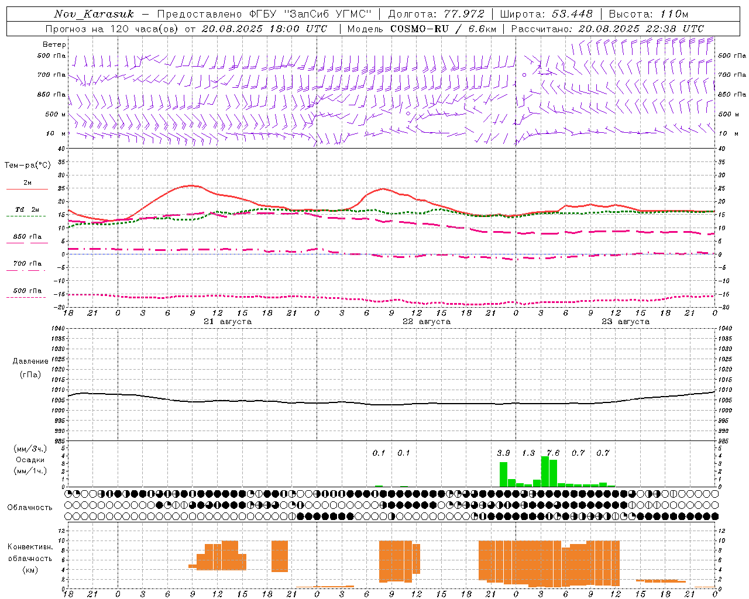749x599 pixels.
Task: Select the precipitation total 1.3
Action: 528,453
